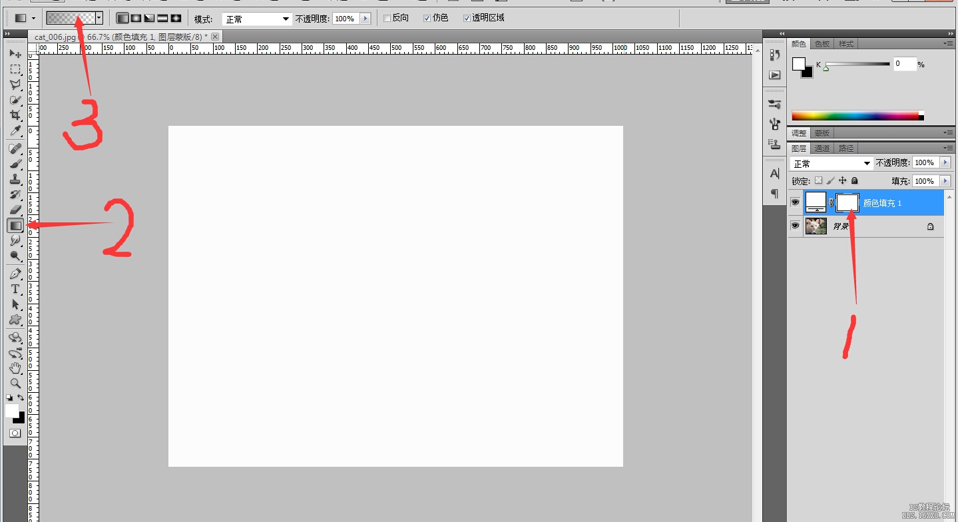The image size is (958, 522).
Task: Switch to the 调整 tab
Action: click(799, 133)
